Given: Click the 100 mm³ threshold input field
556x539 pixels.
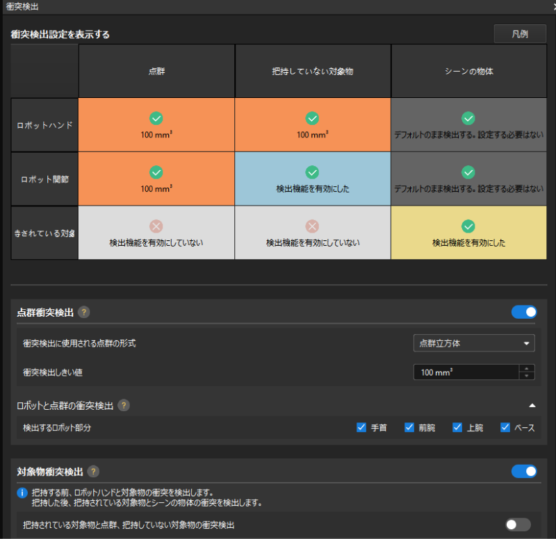Looking at the screenshot, I should coord(466,372).
